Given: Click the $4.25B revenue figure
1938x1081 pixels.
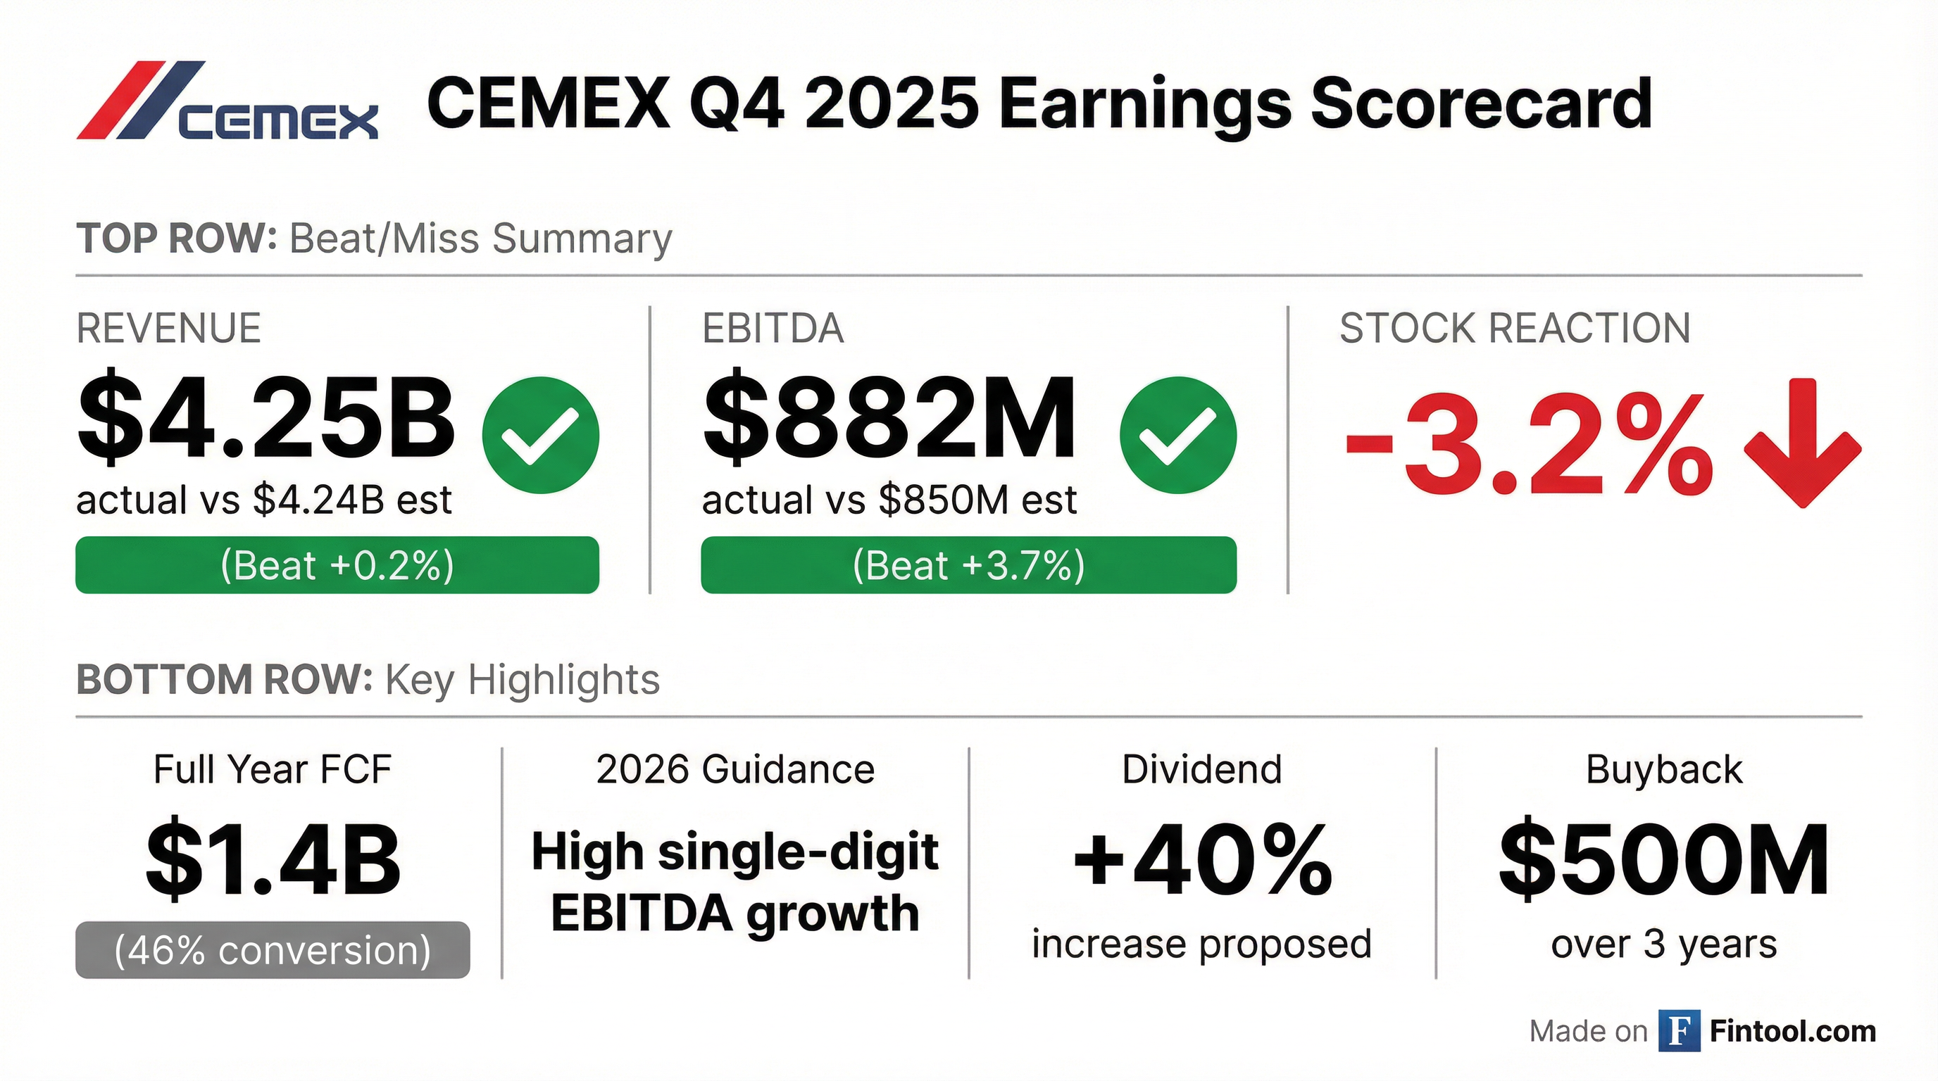Looking at the screenshot, I should (x=266, y=417).
